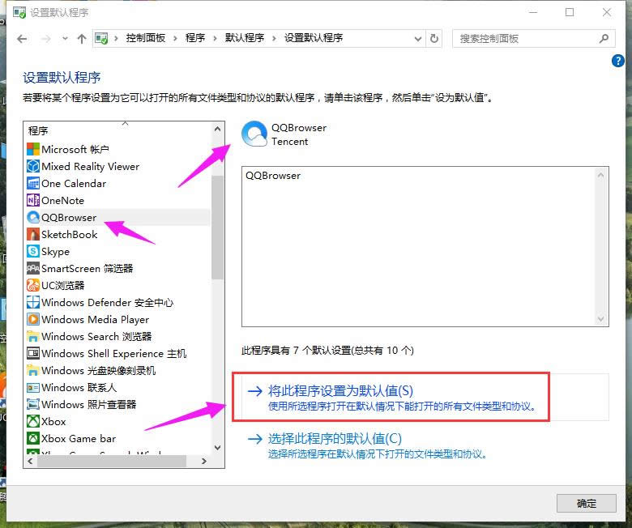Screen dimensions: 632x528
Task: Expand chevron after 控制面板 breadcrumb
Action: tap(176, 38)
